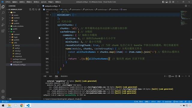Toggle the primary side bar layout icon
The height and width of the screenshot is (108, 192).
[x=163, y=2]
